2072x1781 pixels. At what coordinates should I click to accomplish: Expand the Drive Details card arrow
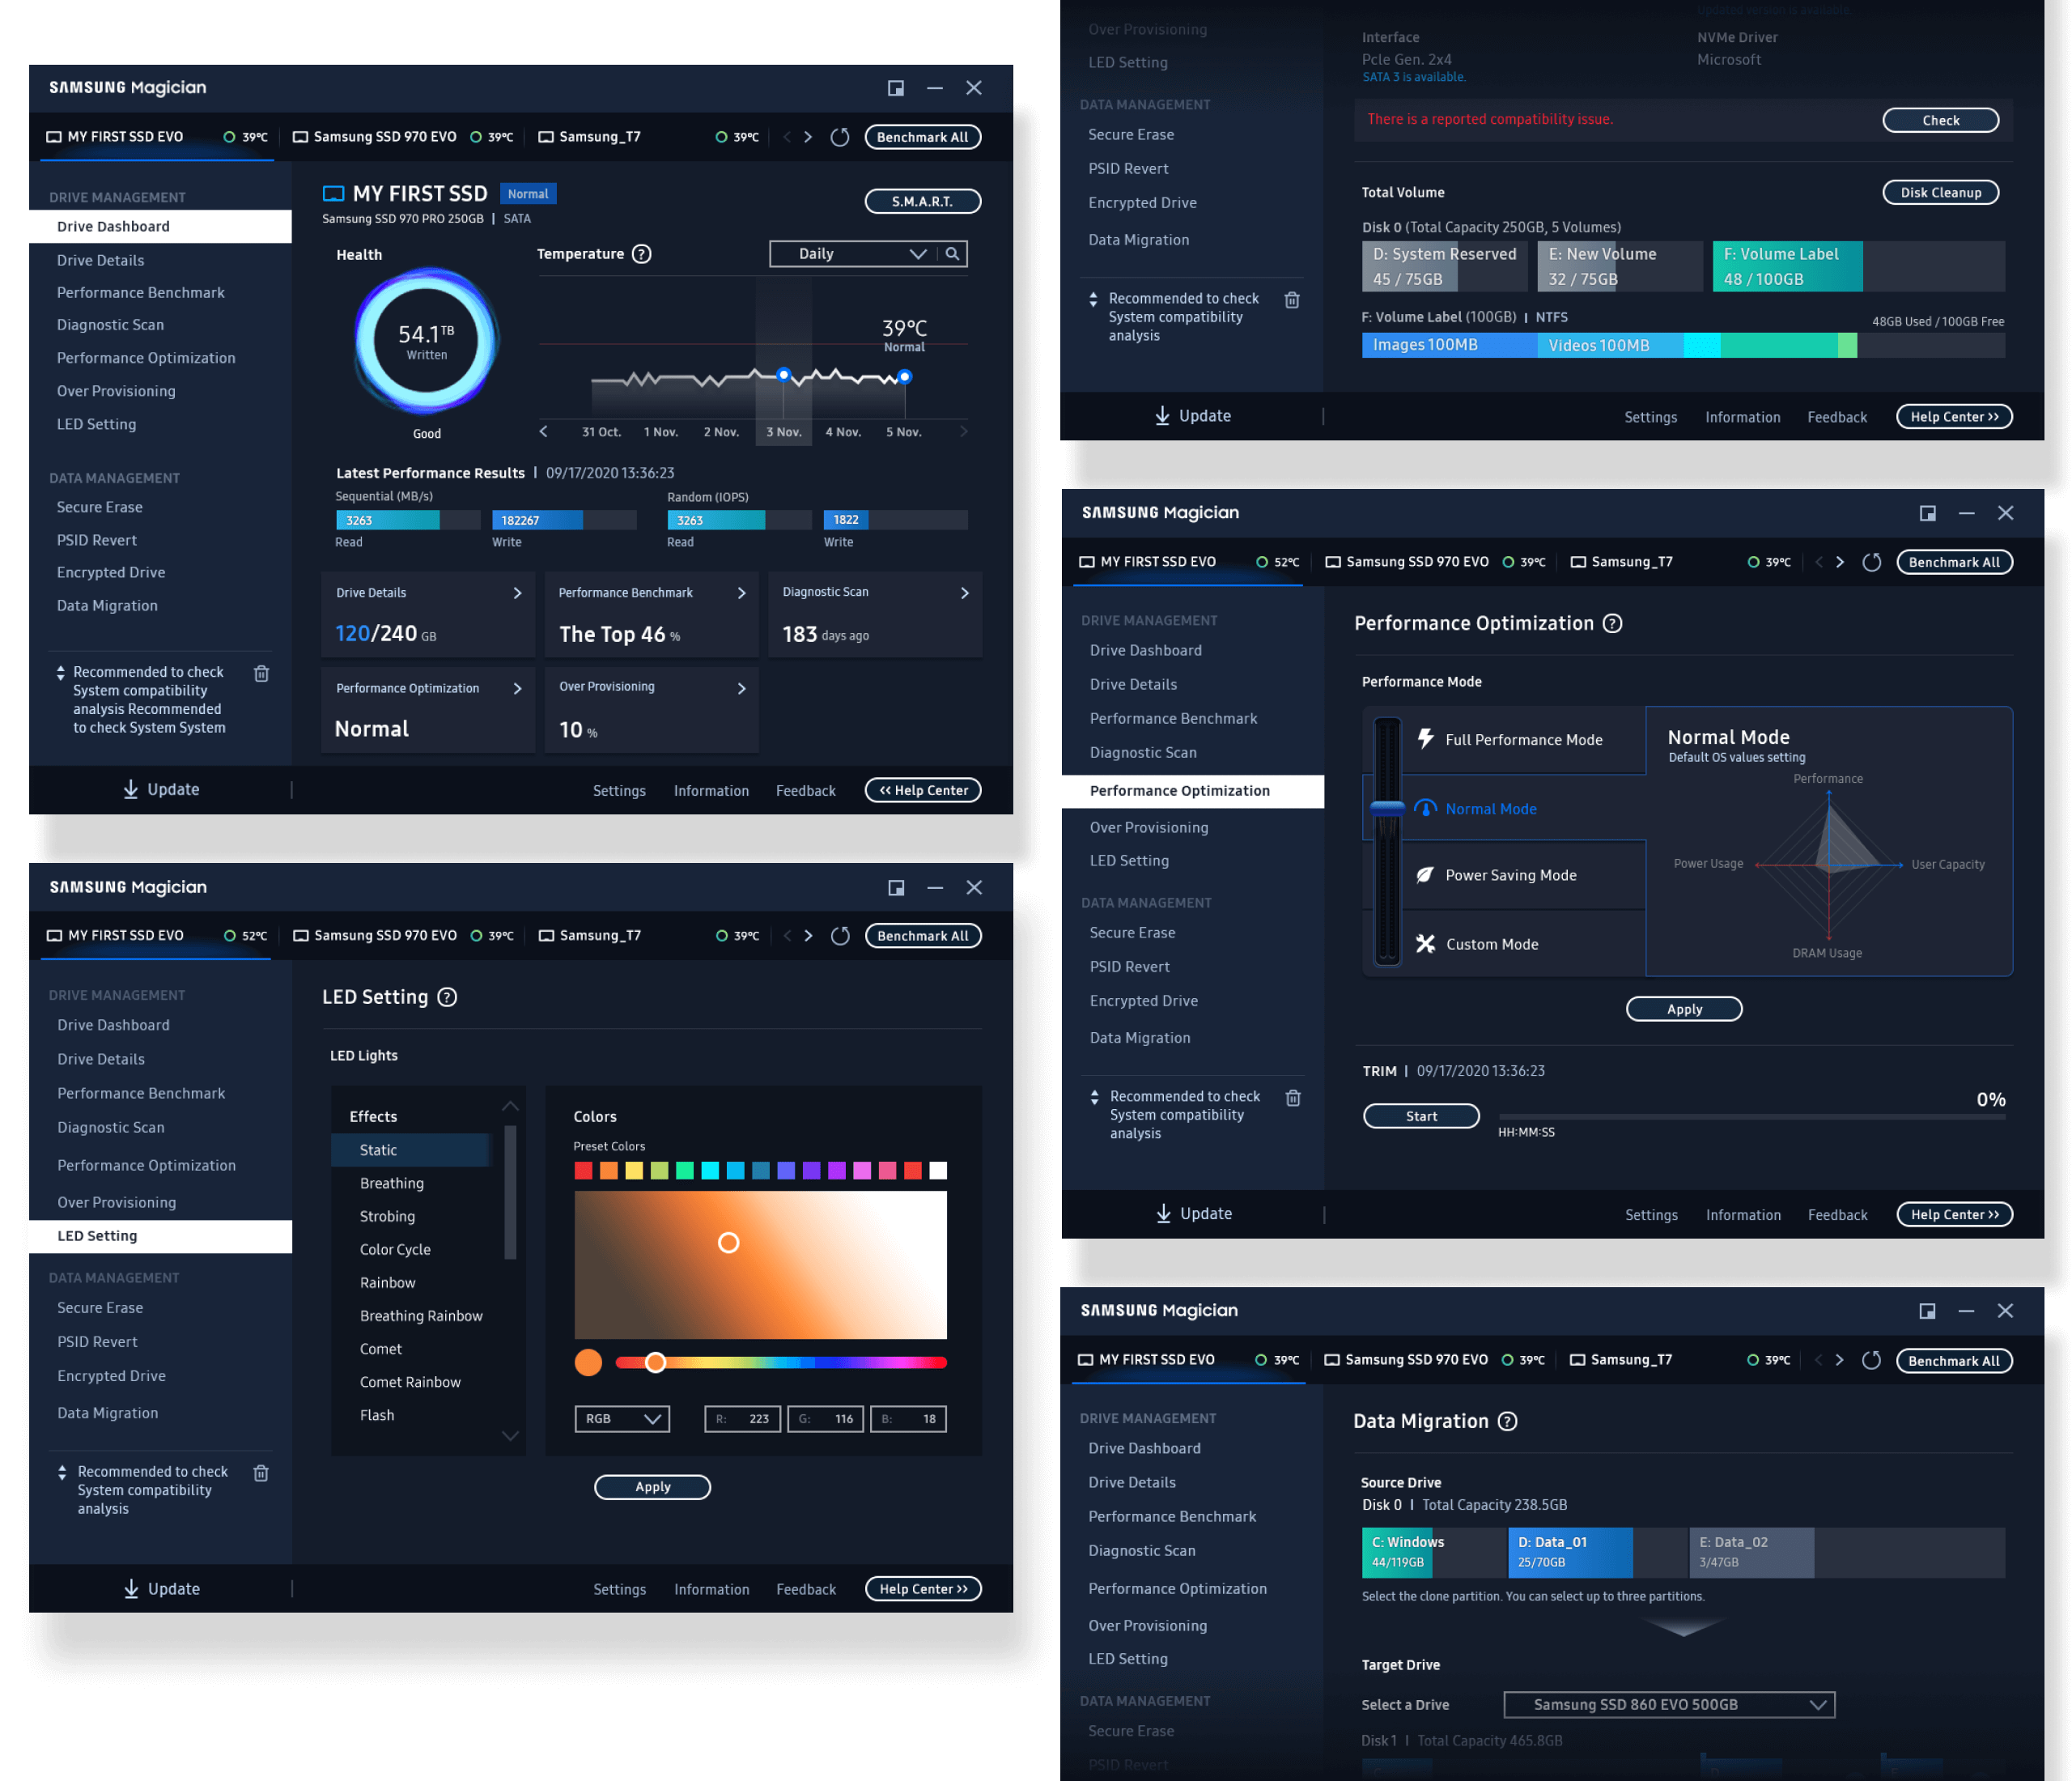tap(517, 593)
